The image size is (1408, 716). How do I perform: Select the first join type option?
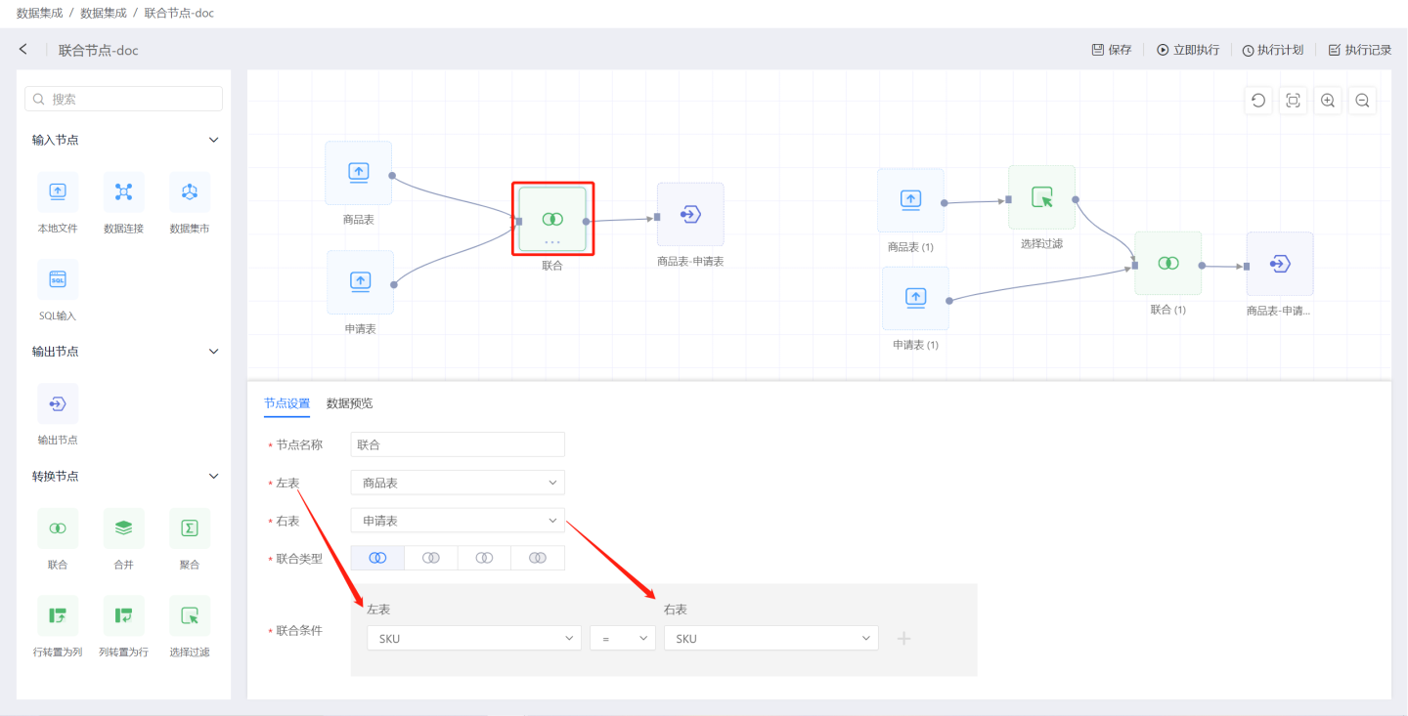(377, 558)
